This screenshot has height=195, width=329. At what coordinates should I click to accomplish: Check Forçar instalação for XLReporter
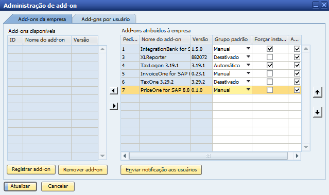(x=270, y=57)
